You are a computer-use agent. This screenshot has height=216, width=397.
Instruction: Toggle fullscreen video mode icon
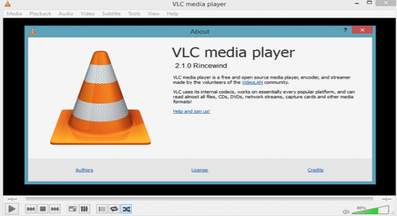coord(72,209)
